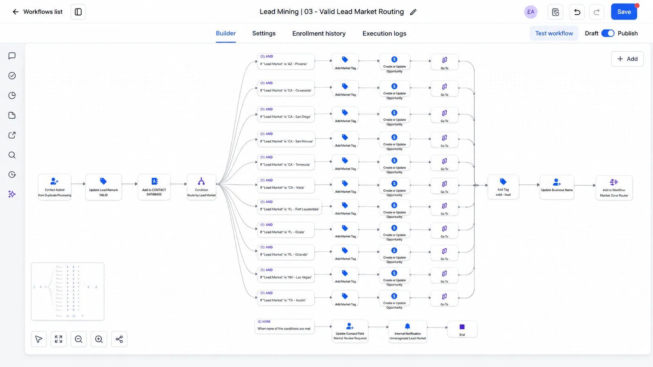Viewport: 653px width, 367px height.
Task: Edit workflow name with pencil icon
Action: pos(413,12)
